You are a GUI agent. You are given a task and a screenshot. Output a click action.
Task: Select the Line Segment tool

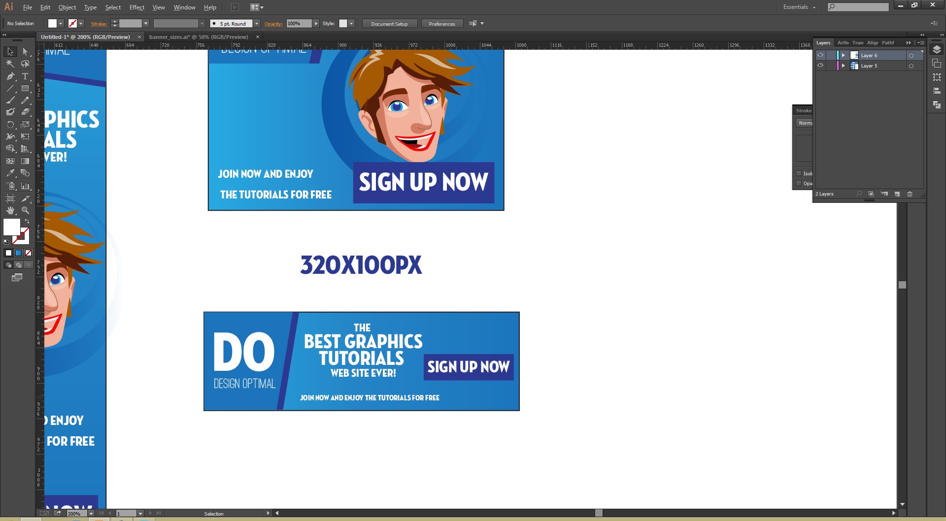point(10,89)
